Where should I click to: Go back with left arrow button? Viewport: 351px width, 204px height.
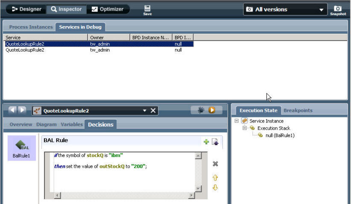point(12,110)
